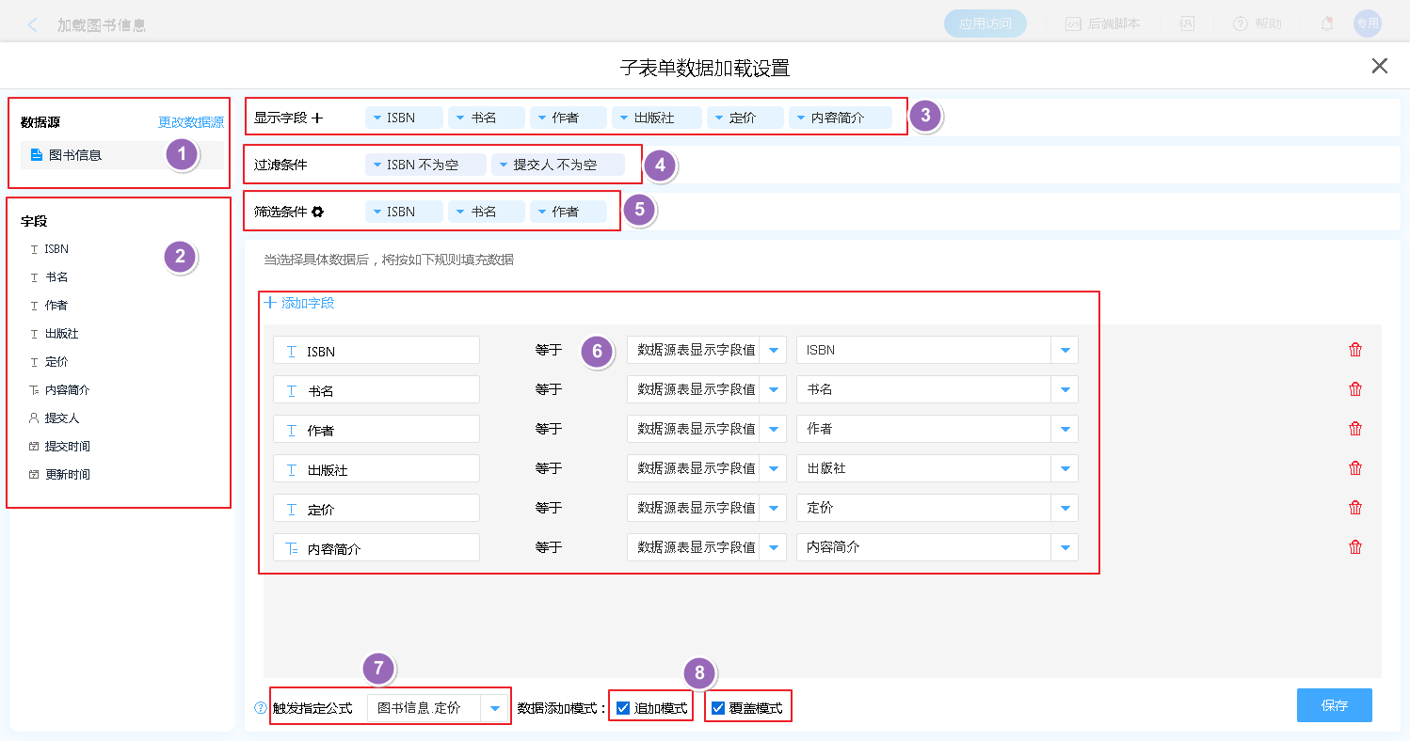Click the plus icon beside 显示字段
The image size is (1410, 741).
(x=317, y=118)
